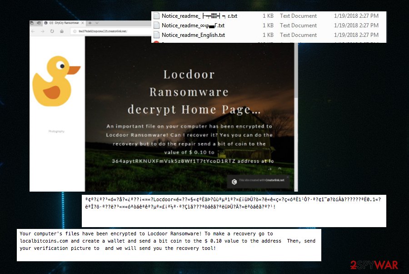The width and height of the screenshot is (409, 274).
Task: Click the Photography link in the sidebar
Action: (x=57, y=131)
